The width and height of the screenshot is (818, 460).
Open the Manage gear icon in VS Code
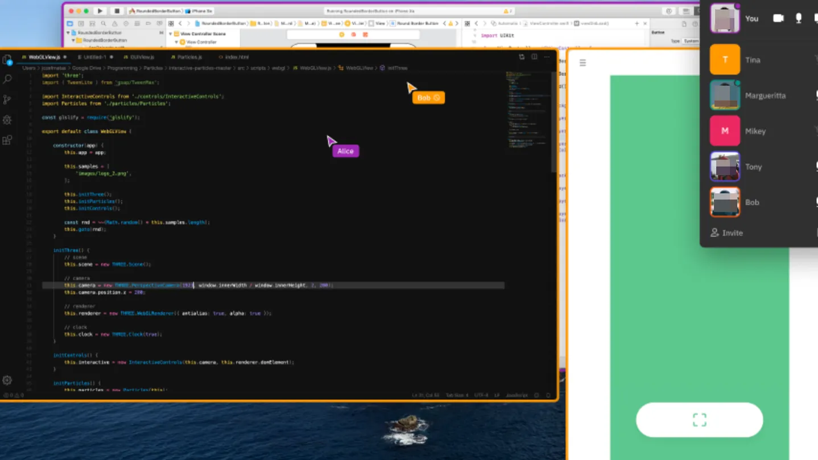(x=7, y=380)
